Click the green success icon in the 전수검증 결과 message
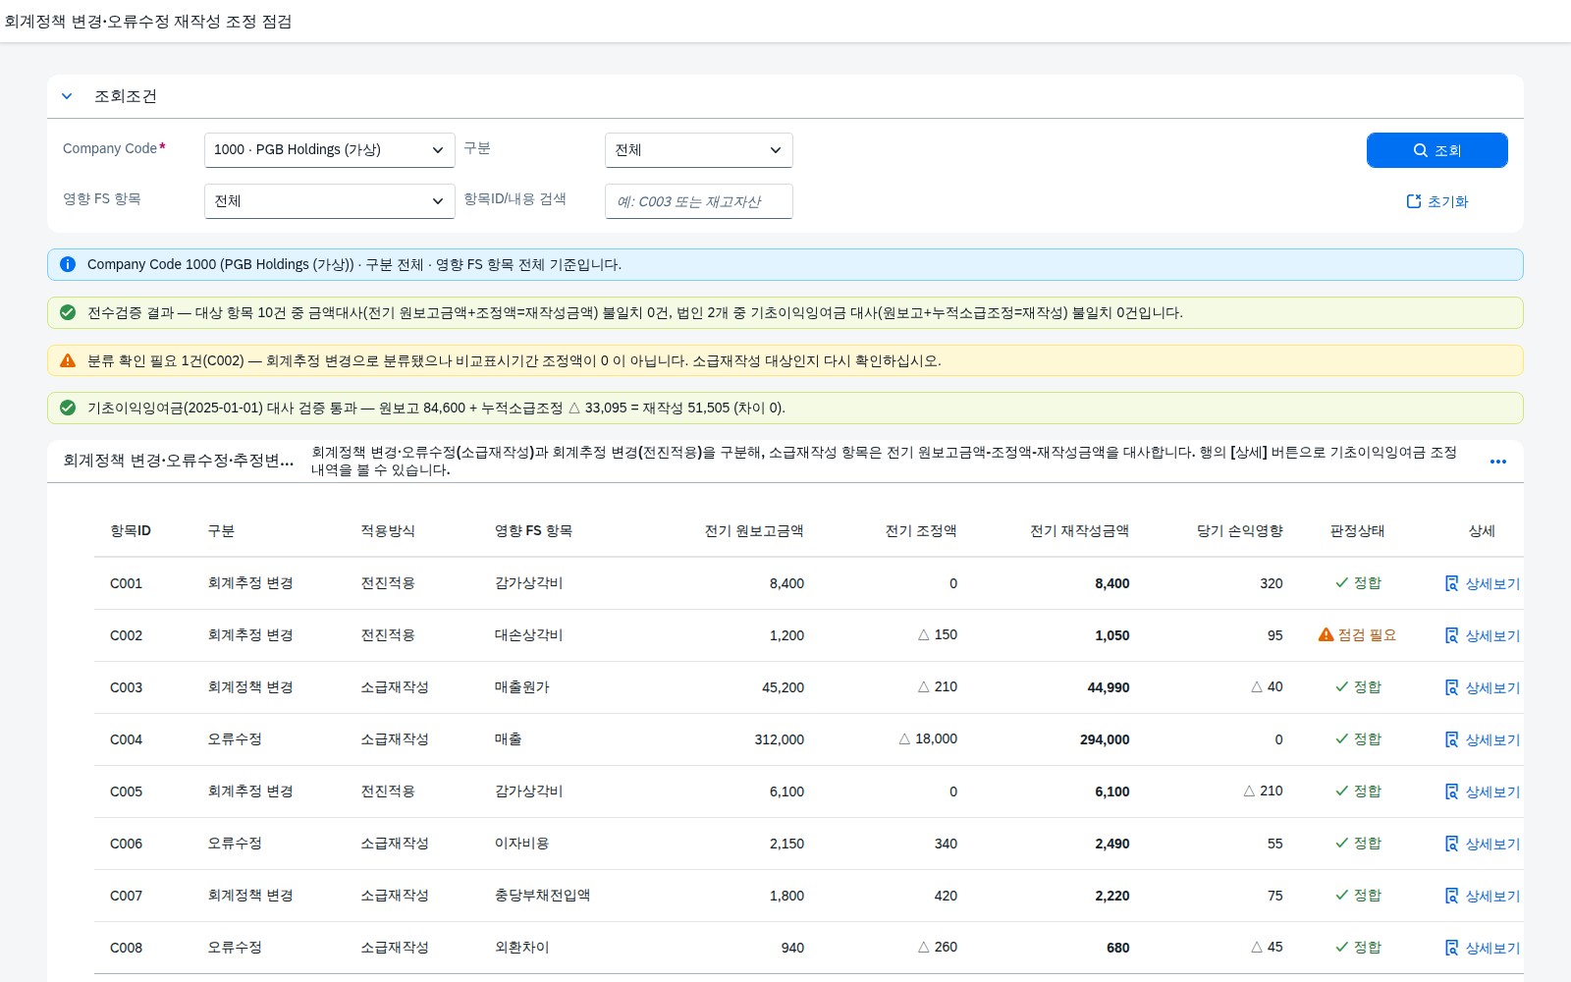 (x=68, y=312)
